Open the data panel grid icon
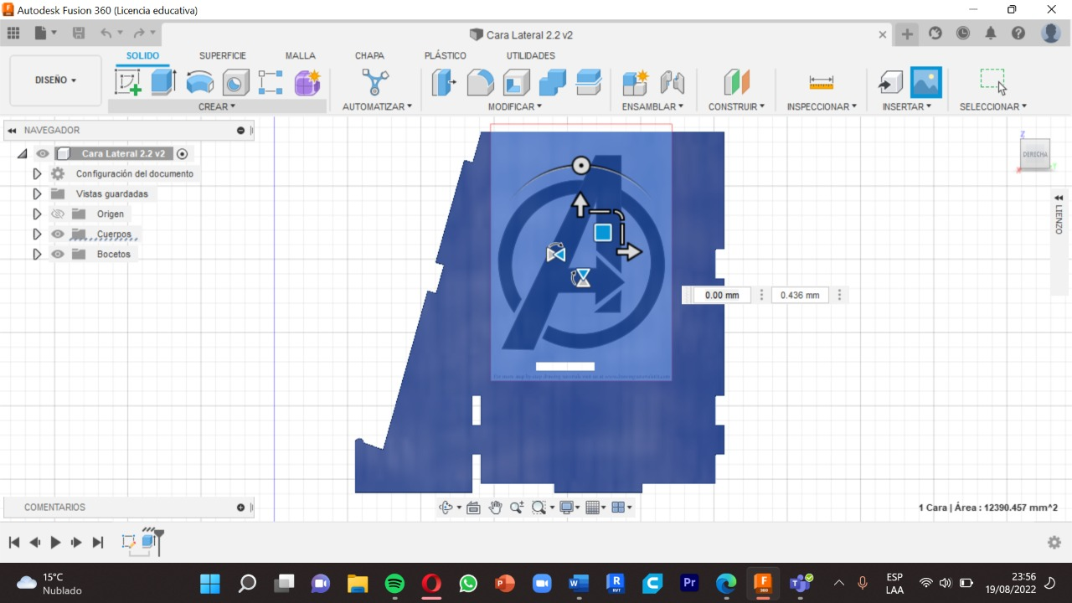The height and width of the screenshot is (603, 1072). [13, 33]
